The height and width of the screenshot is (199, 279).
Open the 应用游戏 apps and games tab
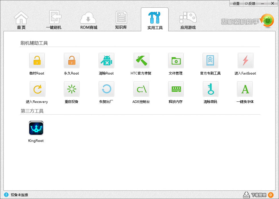pos(188,20)
